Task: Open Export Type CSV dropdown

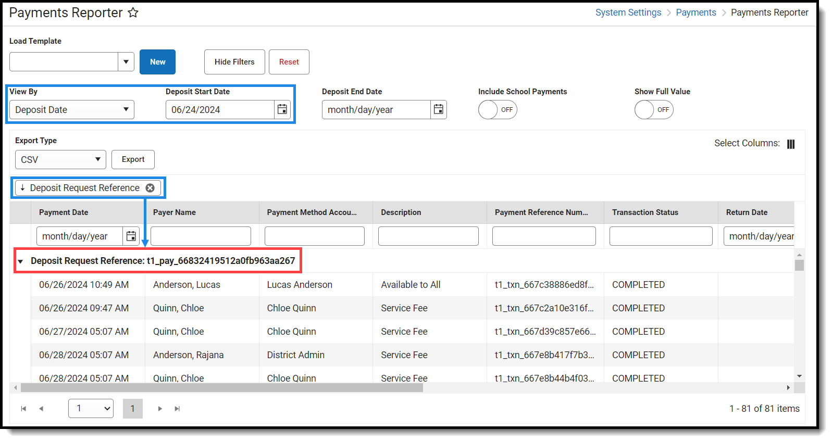Action: click(60, 159)
